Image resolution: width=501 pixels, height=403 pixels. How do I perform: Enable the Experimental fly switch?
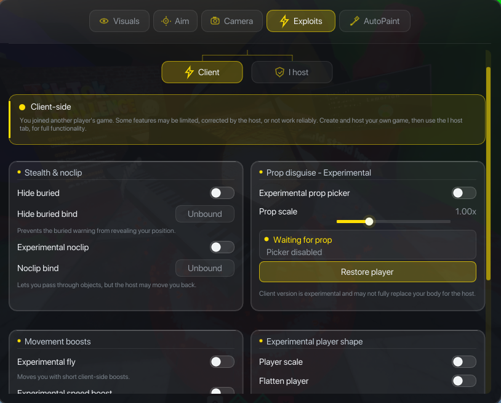point(222,362)
